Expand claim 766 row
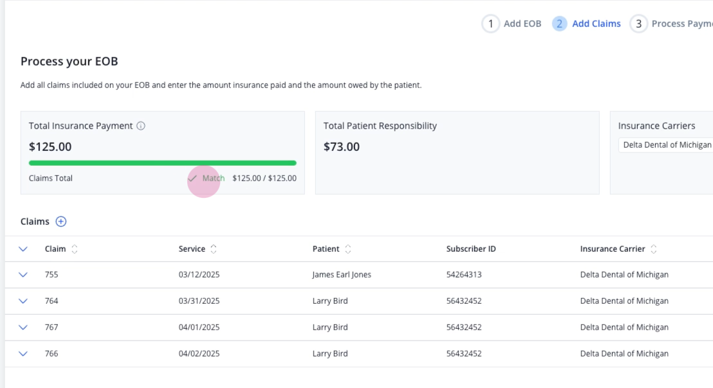 click(x=23, y=354)
